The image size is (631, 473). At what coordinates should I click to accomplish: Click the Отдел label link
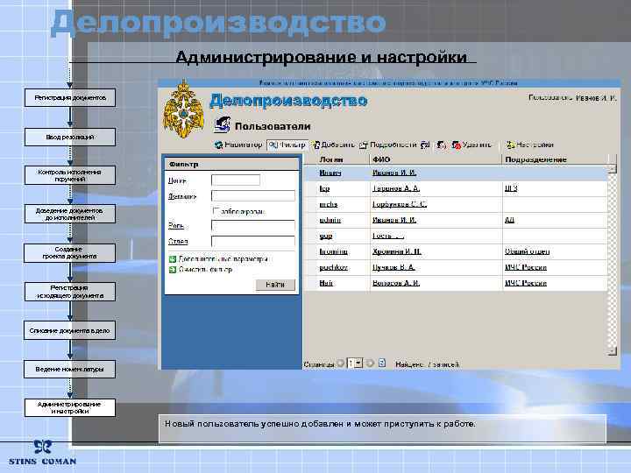pos(178,242)
